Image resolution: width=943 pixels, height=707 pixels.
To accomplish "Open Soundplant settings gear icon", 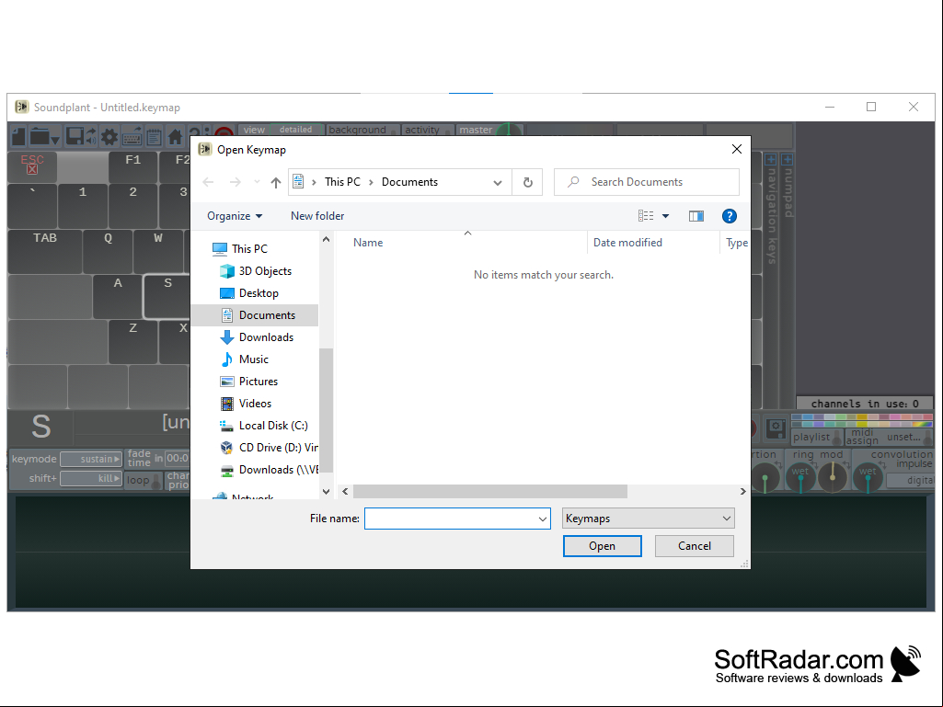I will 109,137.
